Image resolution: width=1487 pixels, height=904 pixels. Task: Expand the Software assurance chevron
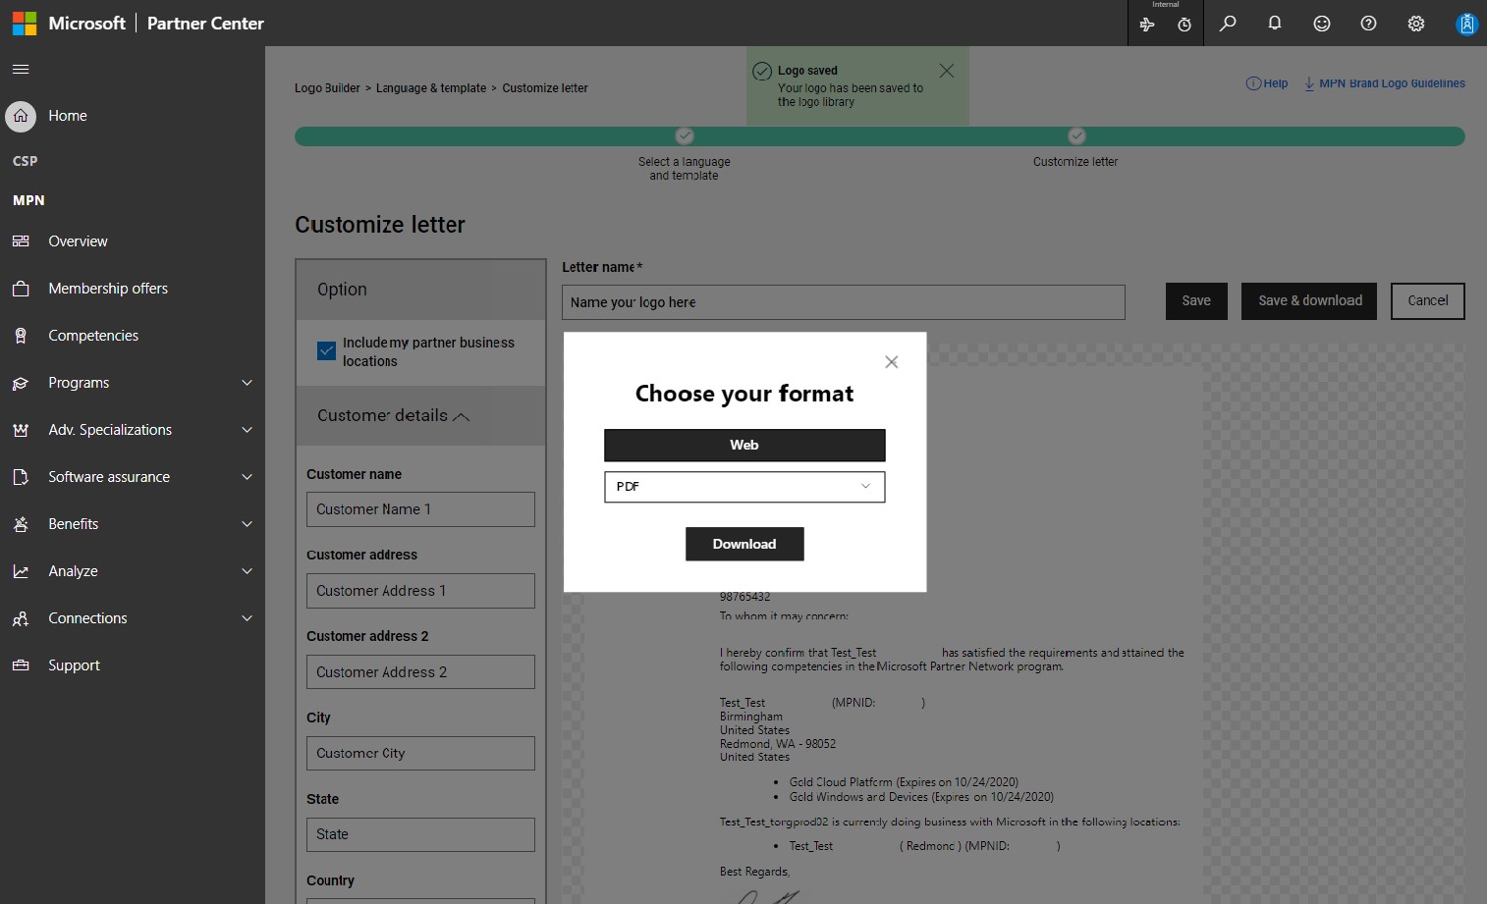(248, 477)
